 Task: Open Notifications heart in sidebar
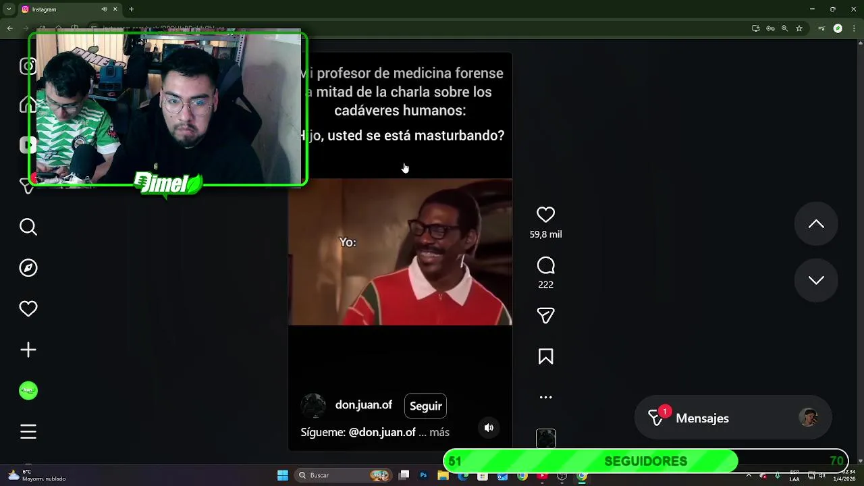click(28, 308)
